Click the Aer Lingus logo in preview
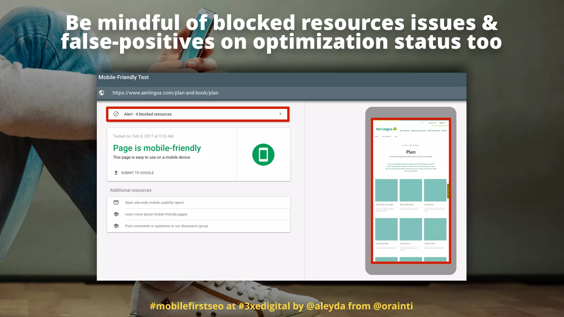This screenshot has height=317, width=564. [x=386, y=129]
